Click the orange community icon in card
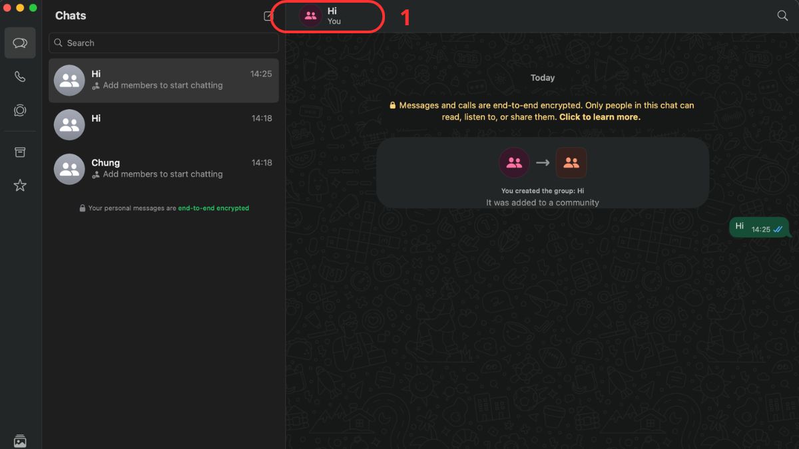Screen dimensions: 799x449 571,162
